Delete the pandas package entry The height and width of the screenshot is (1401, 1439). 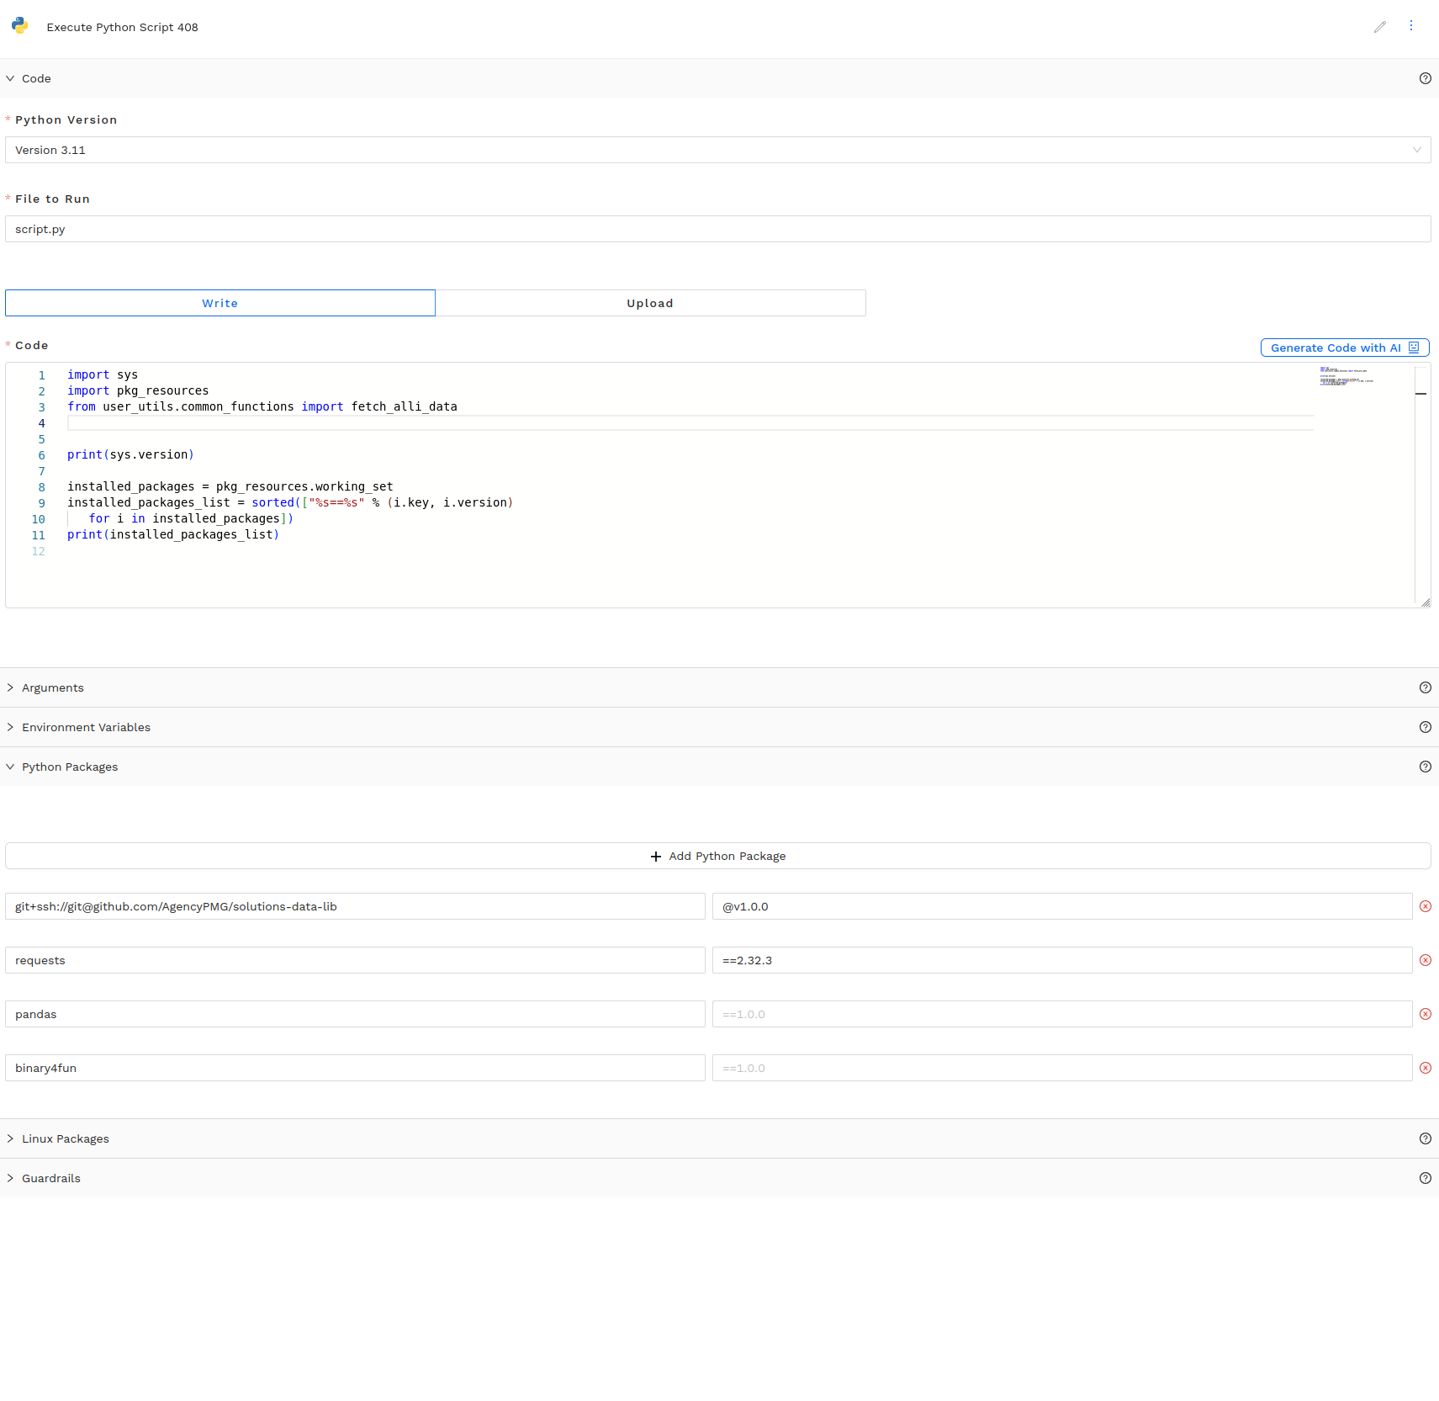[x=1425, y=1014]
